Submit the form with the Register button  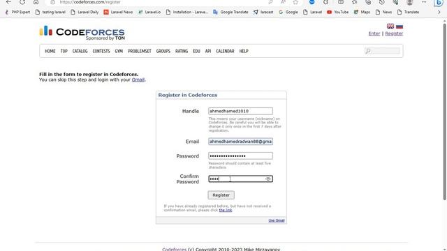pos(221,195)
